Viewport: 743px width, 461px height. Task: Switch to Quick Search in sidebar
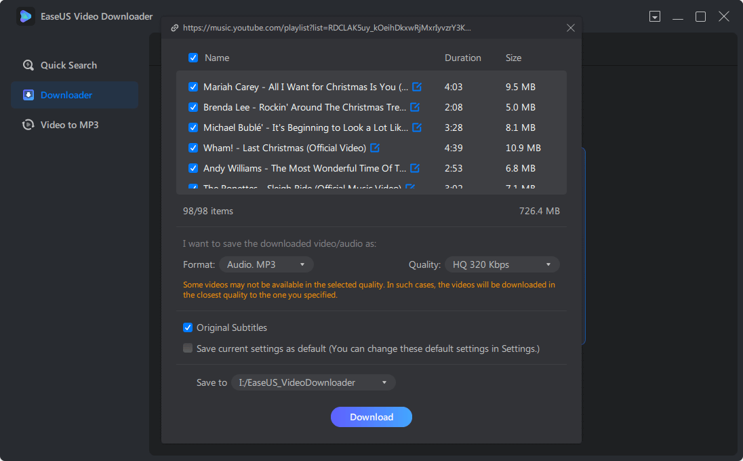point(68,65)
